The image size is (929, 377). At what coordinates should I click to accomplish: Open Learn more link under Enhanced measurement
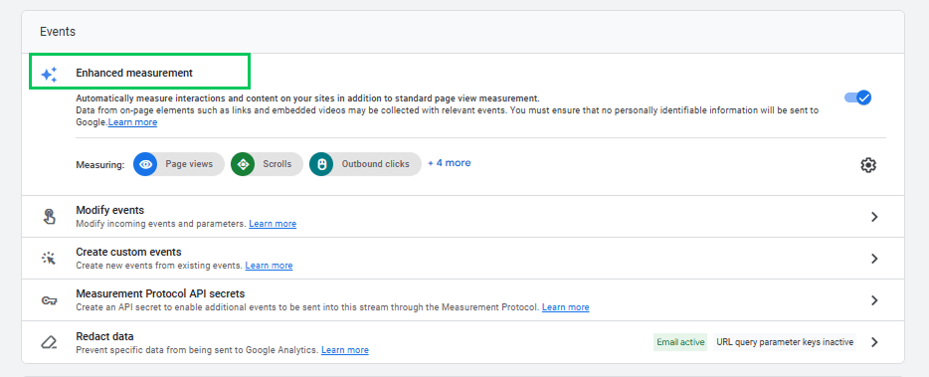[x=132, y=122]
